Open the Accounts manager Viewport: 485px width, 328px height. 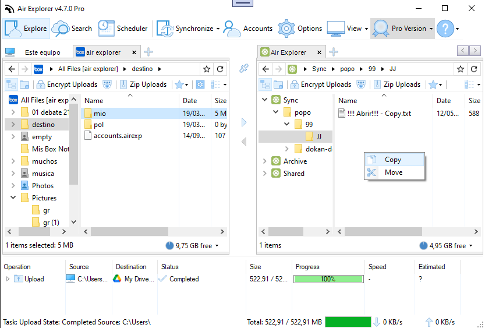point(247,29)
